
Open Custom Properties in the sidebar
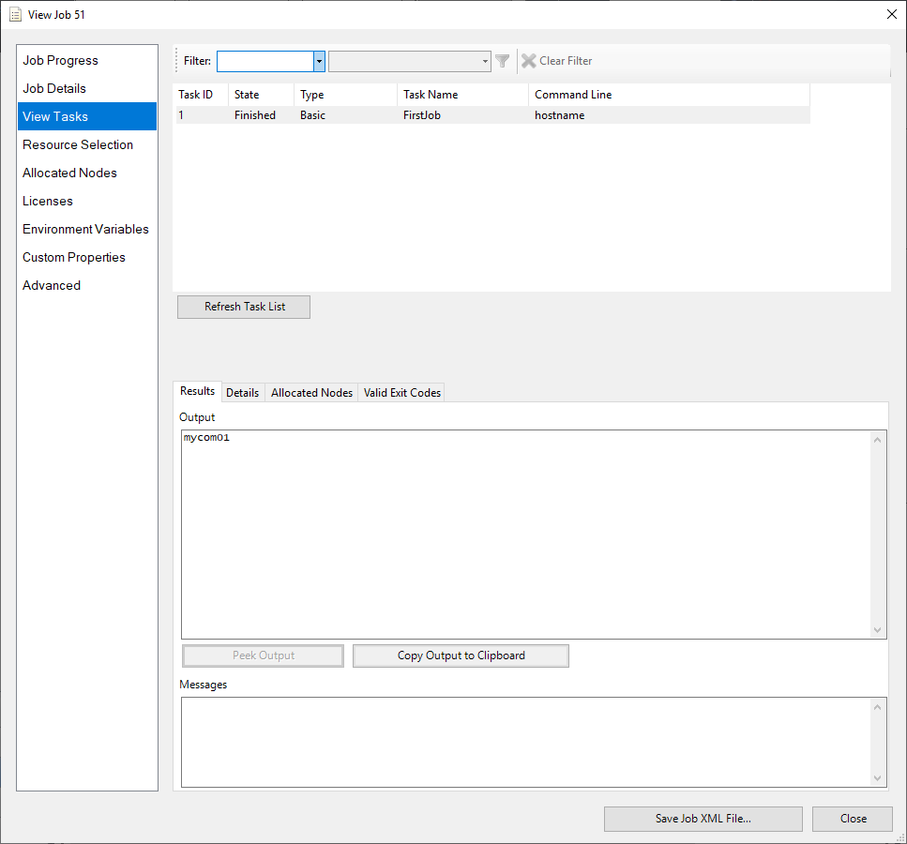[74, 257]
